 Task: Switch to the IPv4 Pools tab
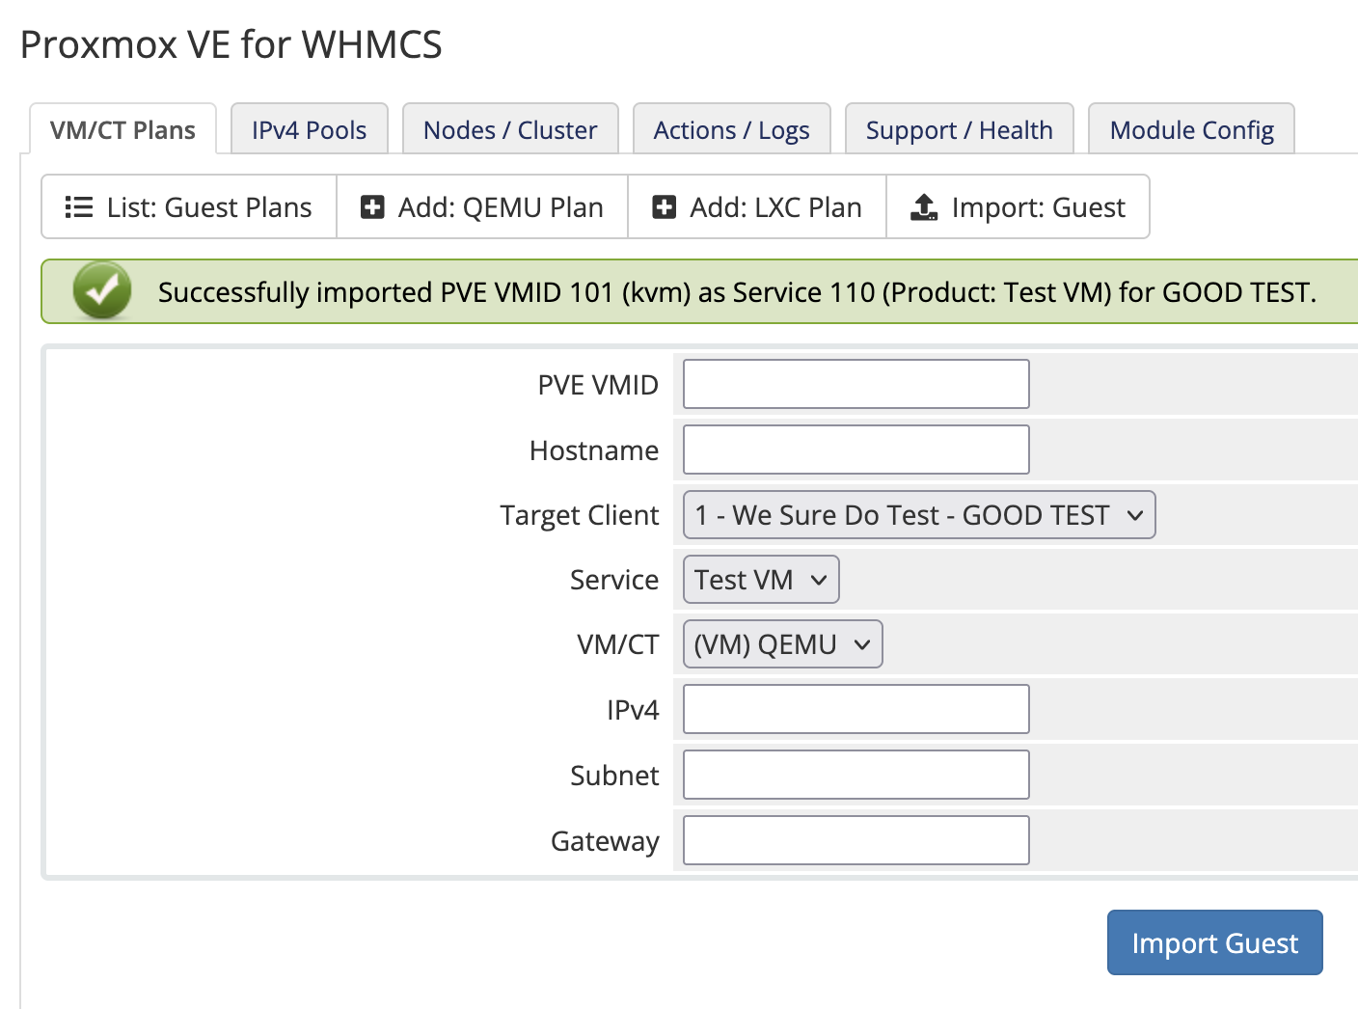310,129
